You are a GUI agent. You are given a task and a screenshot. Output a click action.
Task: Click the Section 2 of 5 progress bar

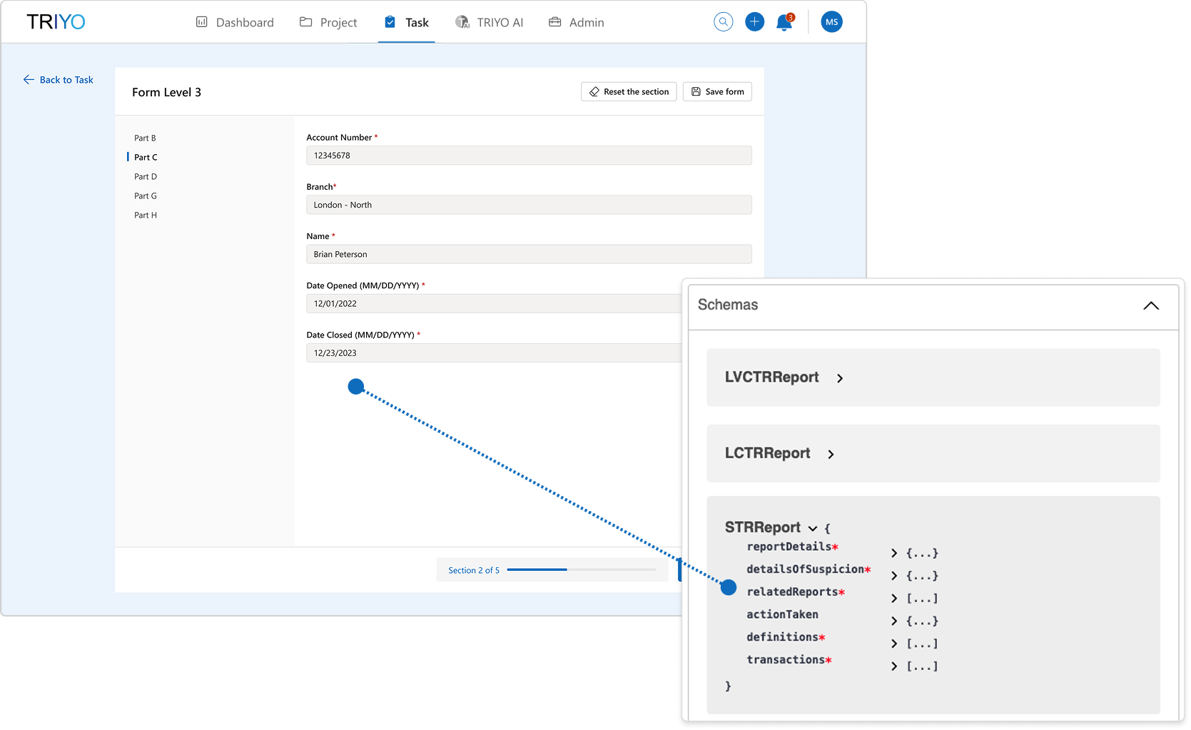pos(581,569)
